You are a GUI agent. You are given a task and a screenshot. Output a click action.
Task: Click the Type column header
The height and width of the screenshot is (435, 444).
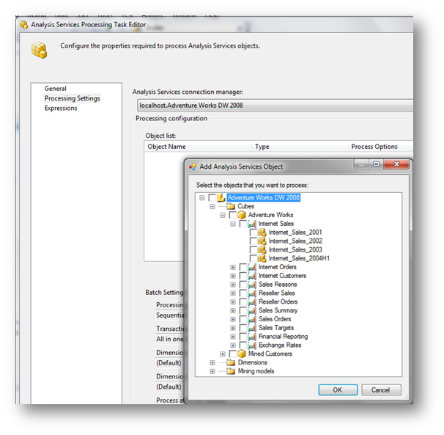click(300, 147)
